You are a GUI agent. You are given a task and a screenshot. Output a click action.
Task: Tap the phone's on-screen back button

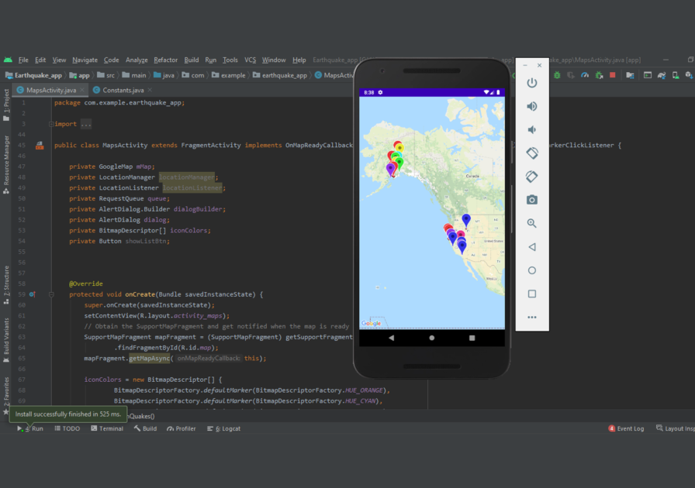point(391,338)
